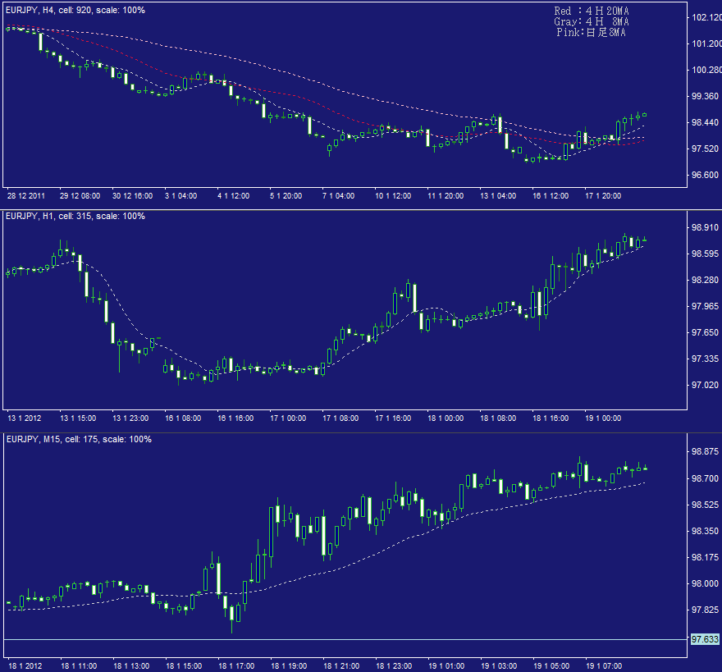This screenshot has height=672, width=722.
Task: Click the '3 1 04:00' time label
Action: 181,196
